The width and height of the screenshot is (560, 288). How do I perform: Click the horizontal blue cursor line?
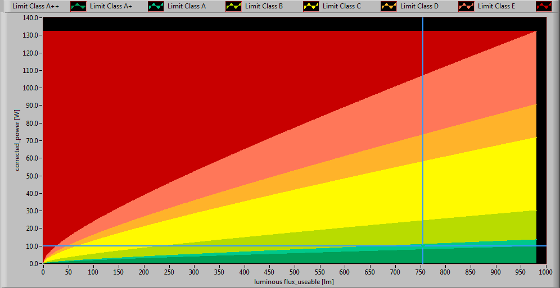click(225, 246)
